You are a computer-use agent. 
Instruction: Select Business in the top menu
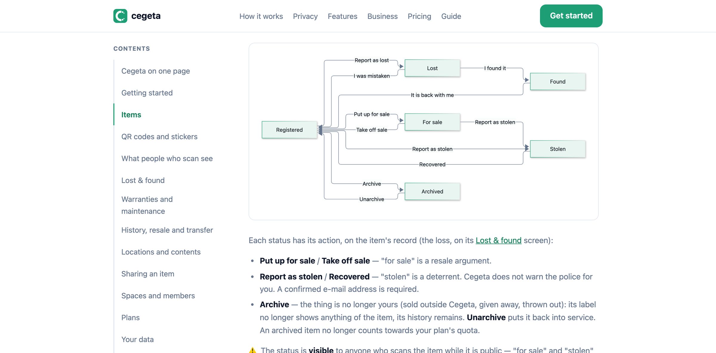(382, 16)
